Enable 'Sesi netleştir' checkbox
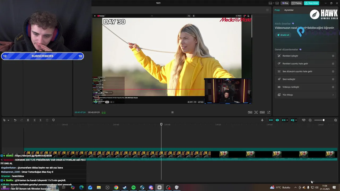The height and width of the screenshot is (191, 340). (333, 79)
